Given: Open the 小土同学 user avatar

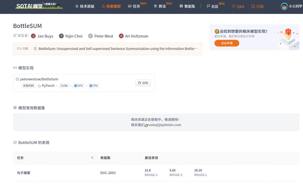Looking at the screenshot, I should 284,6.
